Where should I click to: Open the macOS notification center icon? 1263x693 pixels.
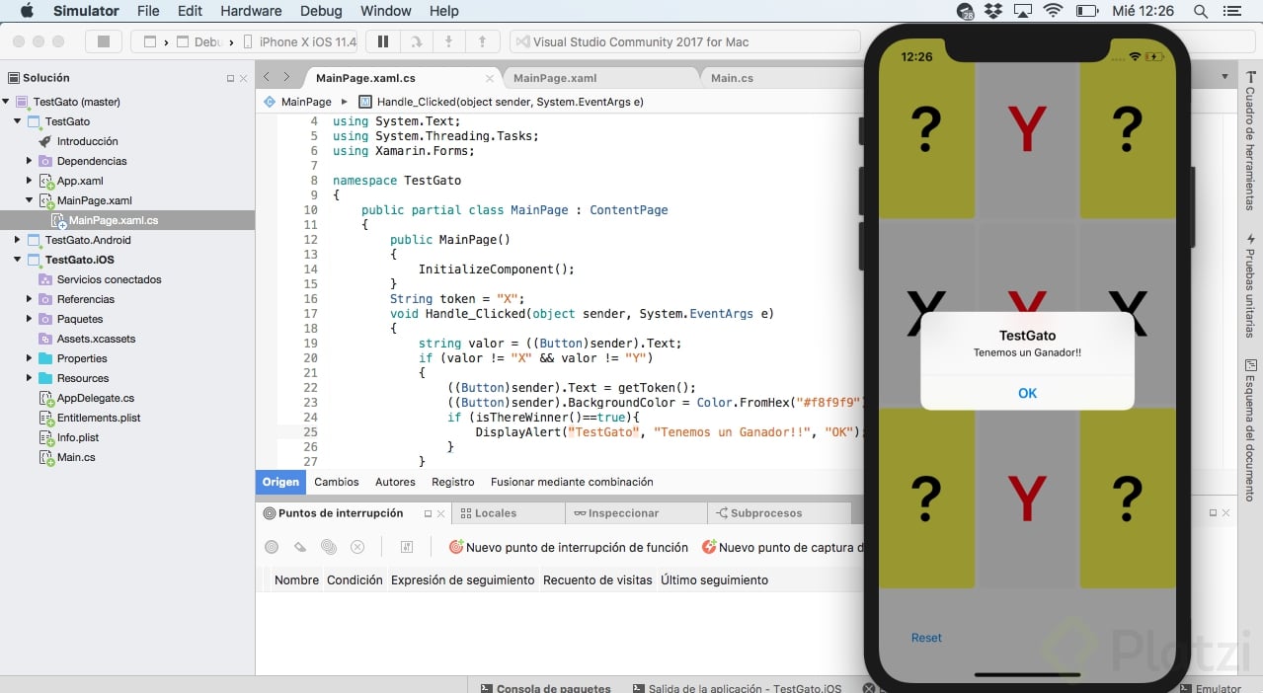(x=1234, y=11)
